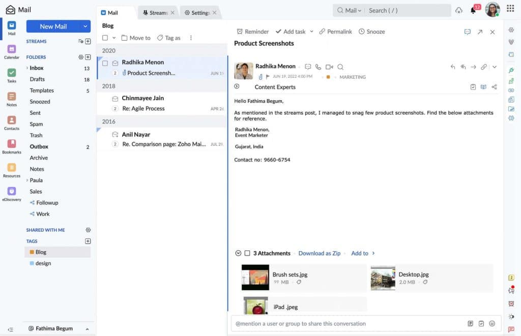Switch to the Settings tab
This screenshot has height=336, width=521.
tap(197, 13)
